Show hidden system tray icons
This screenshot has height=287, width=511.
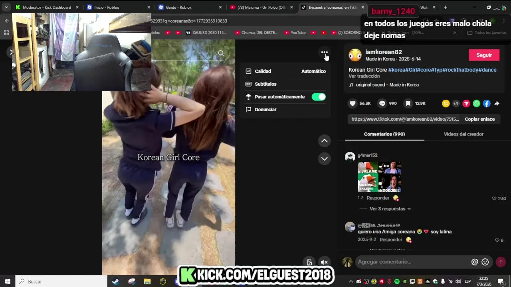(x=351, y=281)
